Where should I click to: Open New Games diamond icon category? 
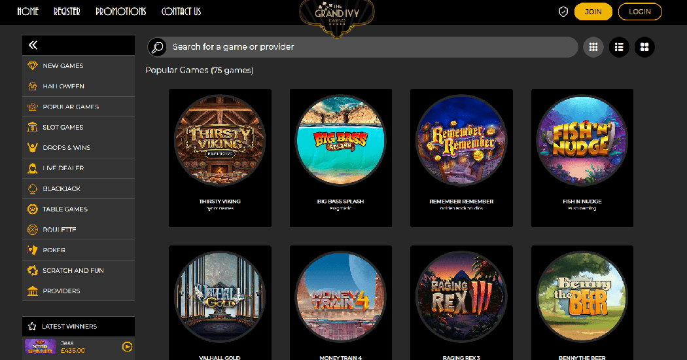(x=33, y=65)
